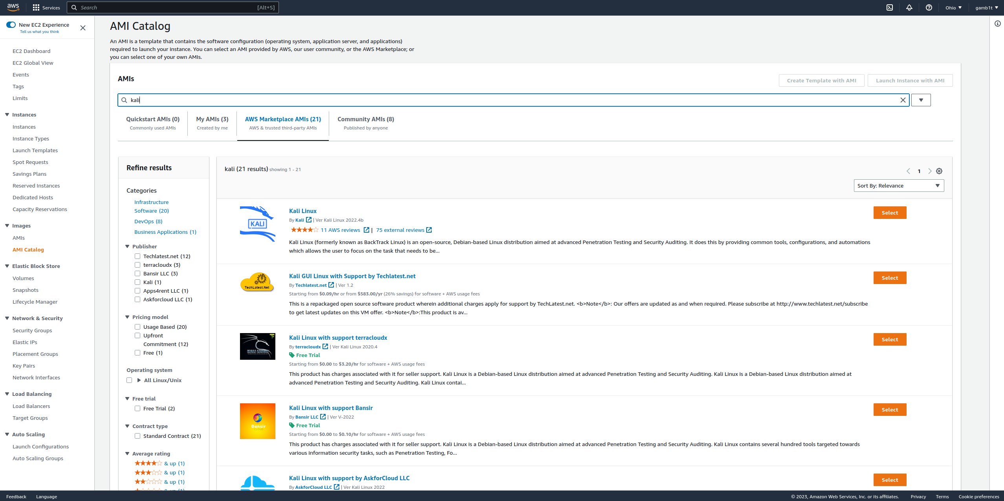The height and width of the screenshot is (501, 1004).
Task: Check the Techlatest.net publisher filter
Action: click(x=137, y=256)
